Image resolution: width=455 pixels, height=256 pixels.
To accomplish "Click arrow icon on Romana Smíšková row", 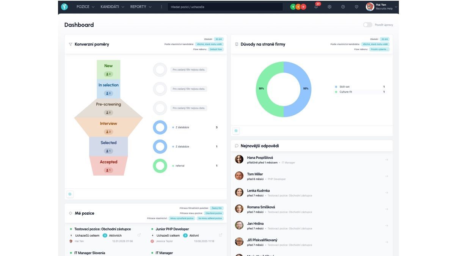I will pyautogui.click(x=386, y=209).
